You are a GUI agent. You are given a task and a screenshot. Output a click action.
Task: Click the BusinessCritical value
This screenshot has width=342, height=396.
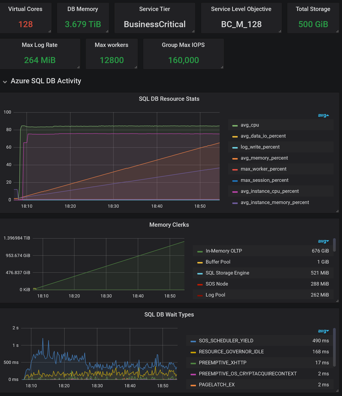(x=155, y=25)
